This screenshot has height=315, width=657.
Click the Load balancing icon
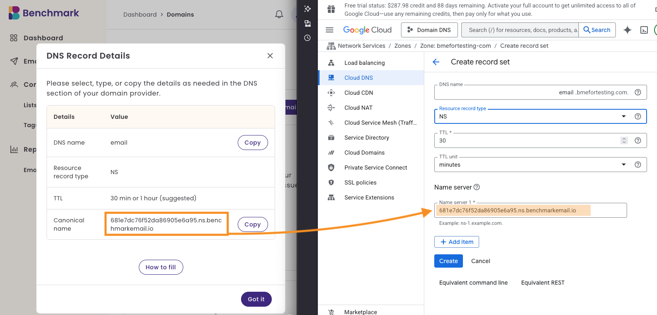[331, 63]
